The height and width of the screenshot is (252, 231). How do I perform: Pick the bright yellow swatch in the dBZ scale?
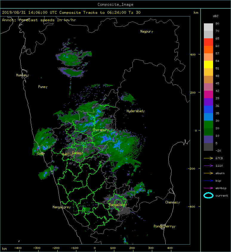pyautogui.click(x=208, y=65)
